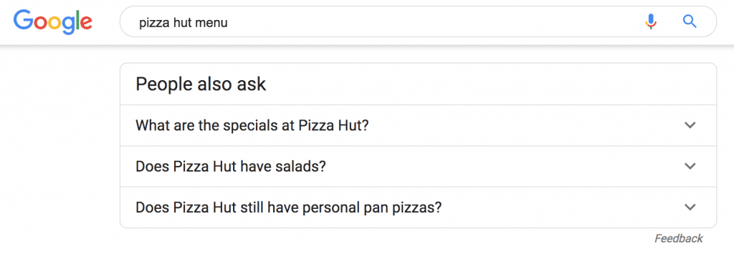
Task: Click the yellow letter o in logo
Action: point(54,22)
